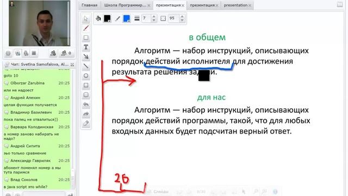Click chat name Владимир Базилевич
The width and height of the screenshot is (348, 196).
click(x=31, y=112)
